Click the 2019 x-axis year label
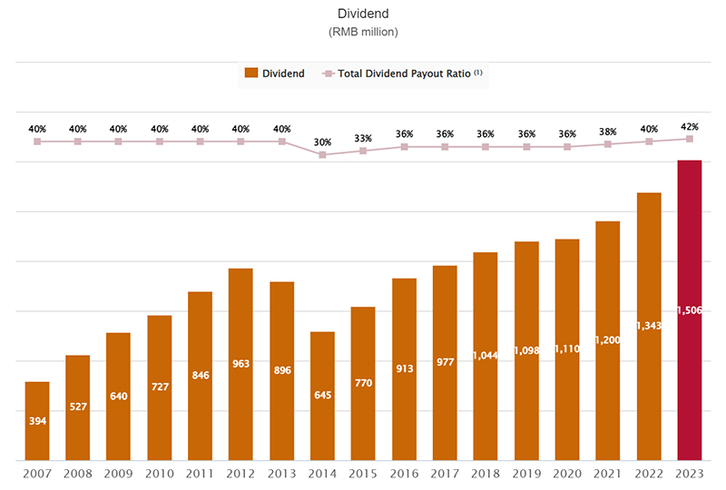The image size is (726, 490). coord(526,474)
